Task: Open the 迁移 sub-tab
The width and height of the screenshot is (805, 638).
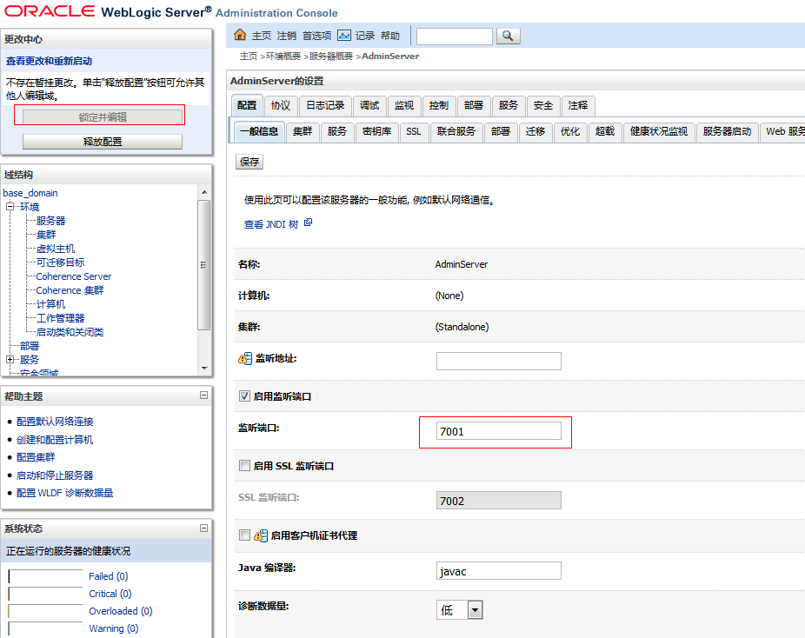Action: coord(535,132)
